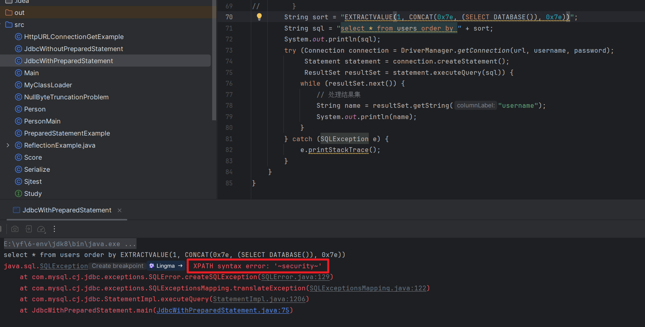Click the columnLabel inlay hint
This screenshot has height=327, width=645.
point(475,105)
